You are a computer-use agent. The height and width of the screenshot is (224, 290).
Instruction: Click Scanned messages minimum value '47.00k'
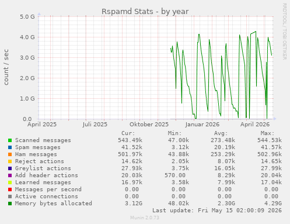[x=179, y=140]
